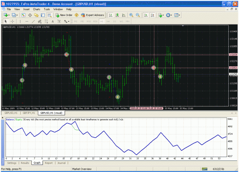Open the Tools menu
This screenshot has height=172, width=239.
[x=47, y=9]
